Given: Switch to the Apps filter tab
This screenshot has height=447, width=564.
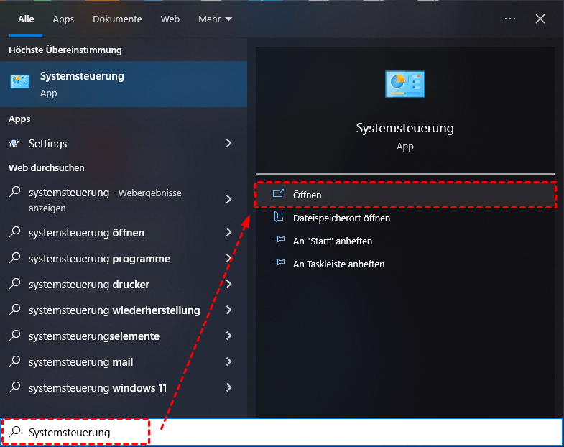Looking at the screenshot, I should (x=63, y=19).
